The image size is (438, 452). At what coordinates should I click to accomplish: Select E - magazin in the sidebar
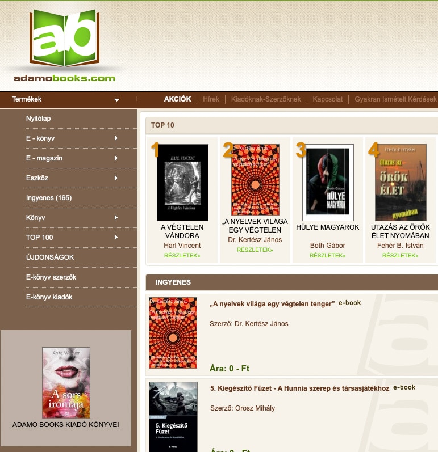[x=44, y=158]
